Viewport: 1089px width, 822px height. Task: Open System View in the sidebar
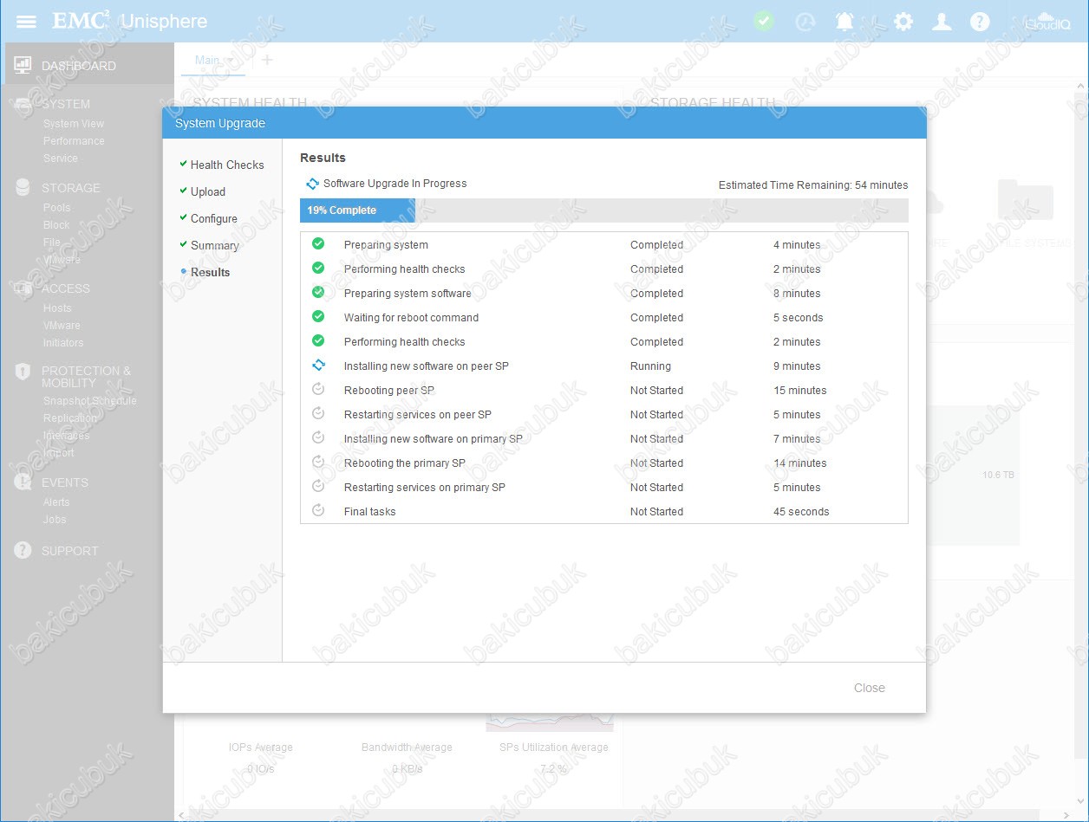pos(74,124)
